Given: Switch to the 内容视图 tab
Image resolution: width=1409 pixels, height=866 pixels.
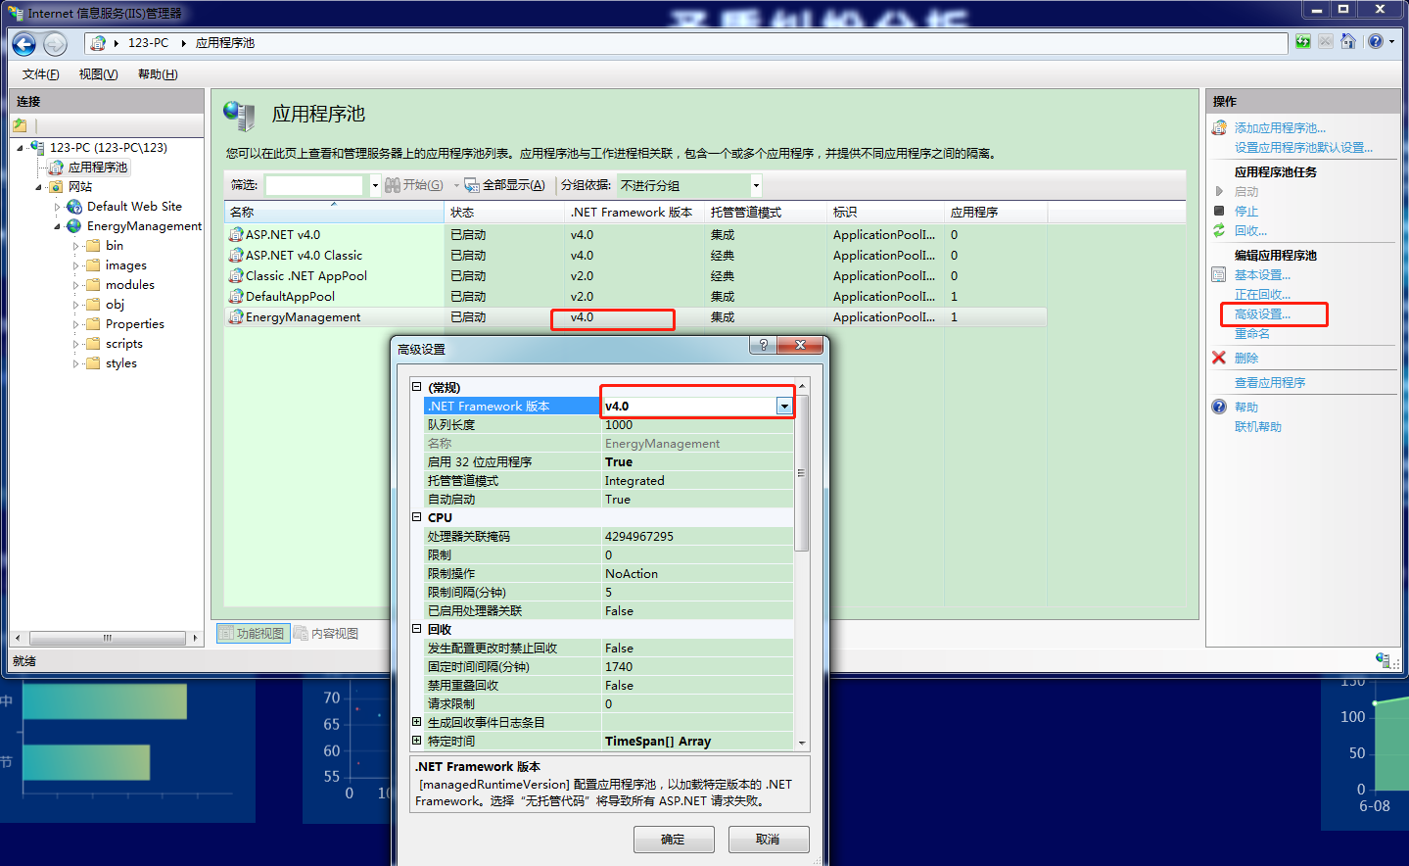Looking at the screenshot, I should [327, 634].
